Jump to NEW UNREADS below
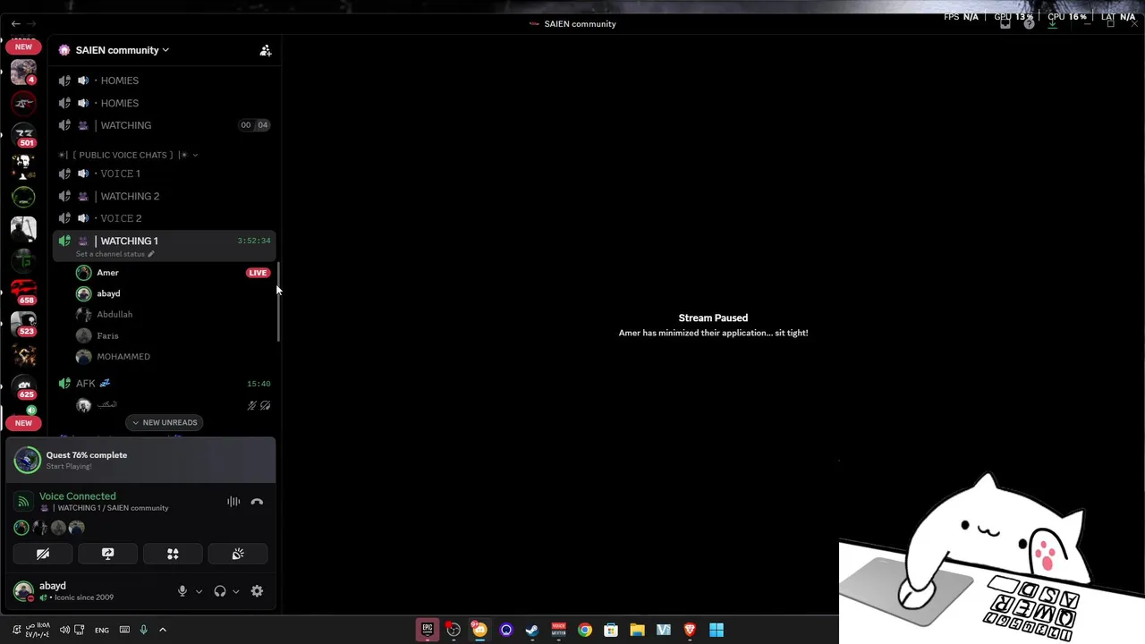1145x644 pixels. pyautogui.click(x=165, y=422)
